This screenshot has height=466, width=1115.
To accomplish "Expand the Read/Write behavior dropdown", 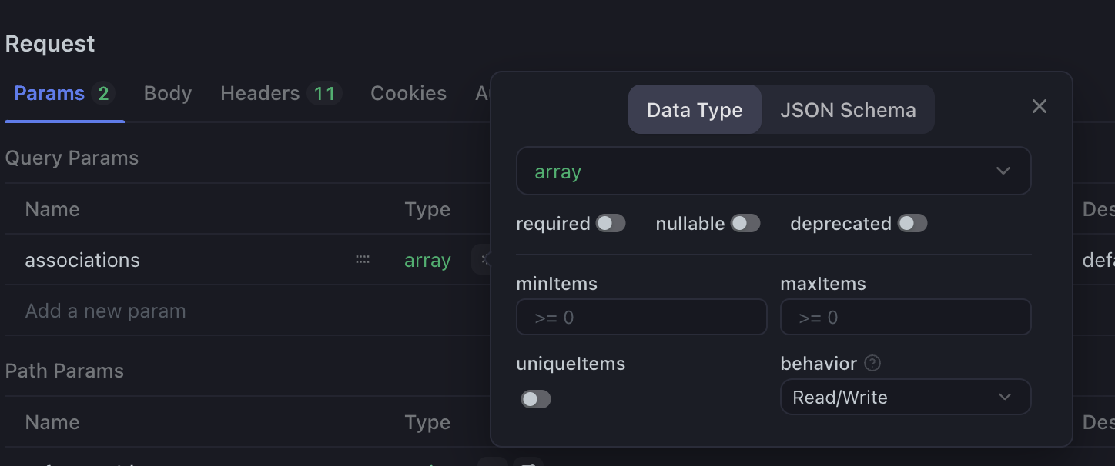I will [x=905, y=398].
